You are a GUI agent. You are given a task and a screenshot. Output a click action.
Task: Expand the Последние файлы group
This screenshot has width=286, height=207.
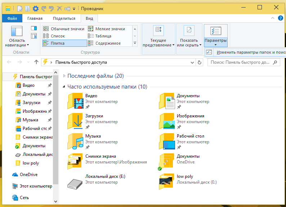click(x=64, y=76)
